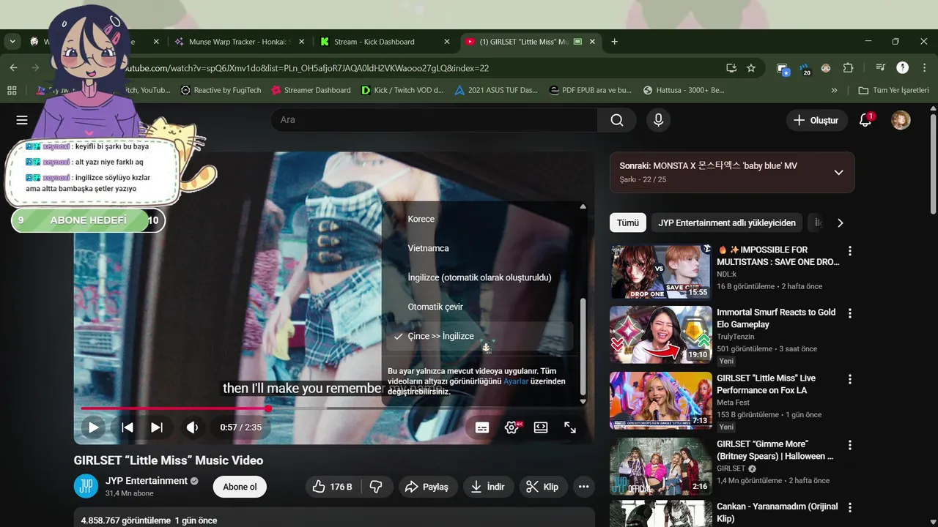Show hidden bookmarks with double chevron

pos(834,90)
